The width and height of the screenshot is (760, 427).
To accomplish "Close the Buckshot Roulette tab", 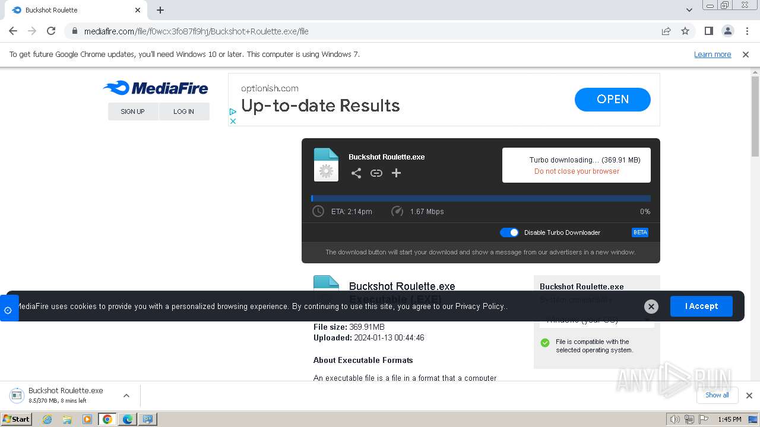I will point(138,10).
